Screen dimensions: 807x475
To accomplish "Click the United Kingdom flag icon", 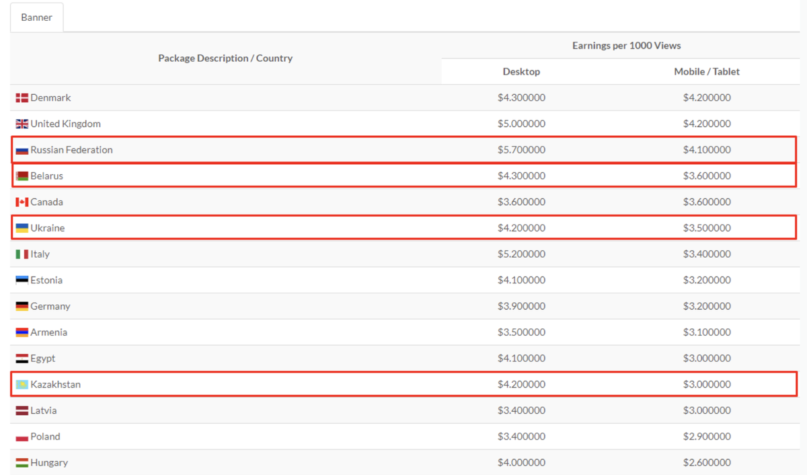I will coord(22,124).
